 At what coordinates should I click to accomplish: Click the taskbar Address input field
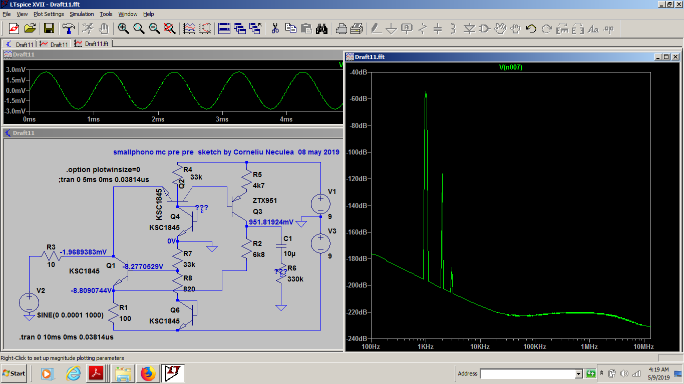pos(527,373)
